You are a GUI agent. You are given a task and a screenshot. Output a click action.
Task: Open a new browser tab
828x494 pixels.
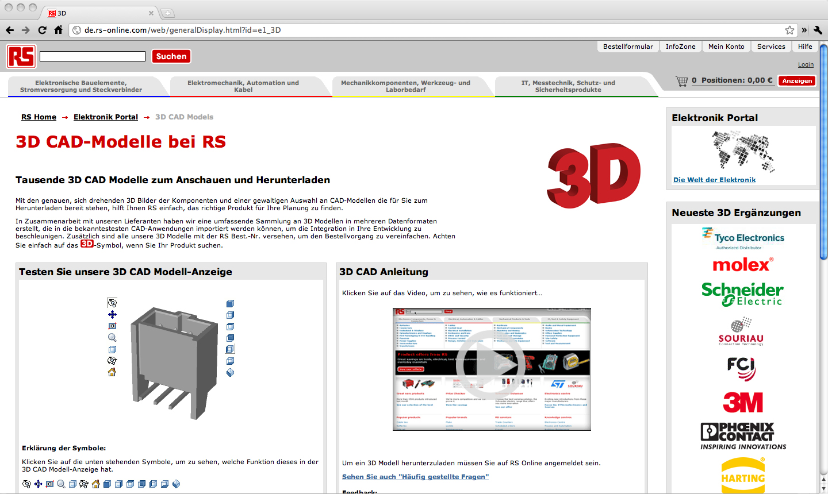click(x=167, y=13)
